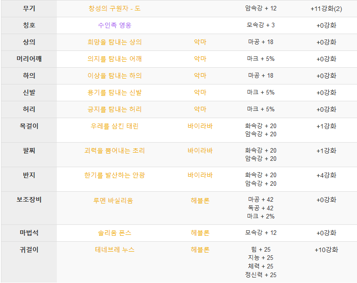357x283 pixels.
Task: Click 정신력 + 25 in the 귀걸이 row
Action: (x=261, y=275)
